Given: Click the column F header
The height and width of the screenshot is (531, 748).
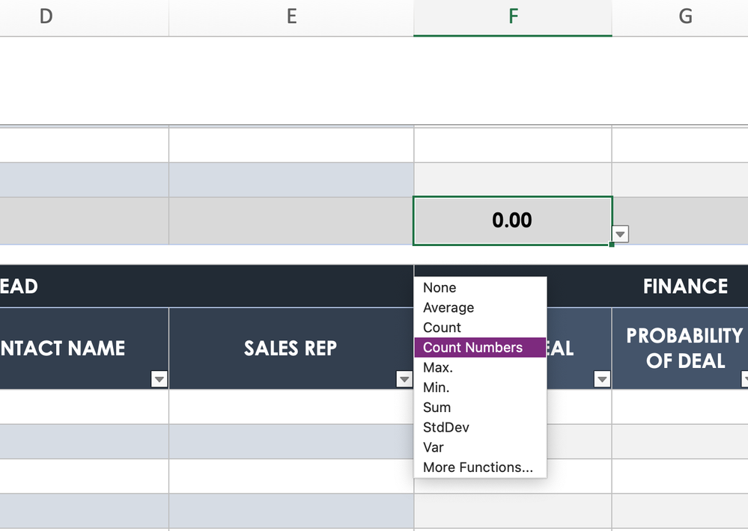Looking at the screenshot, I should 513,16.
